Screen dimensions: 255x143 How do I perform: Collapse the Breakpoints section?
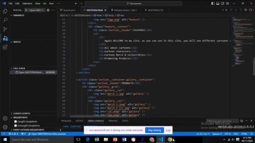(x=12, y=118)
